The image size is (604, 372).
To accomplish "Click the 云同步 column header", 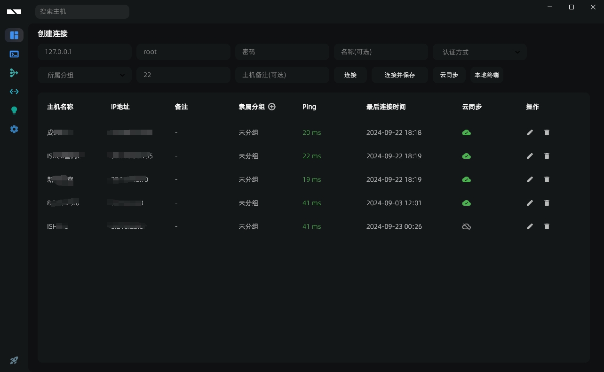I will click(x=472, y=107).
